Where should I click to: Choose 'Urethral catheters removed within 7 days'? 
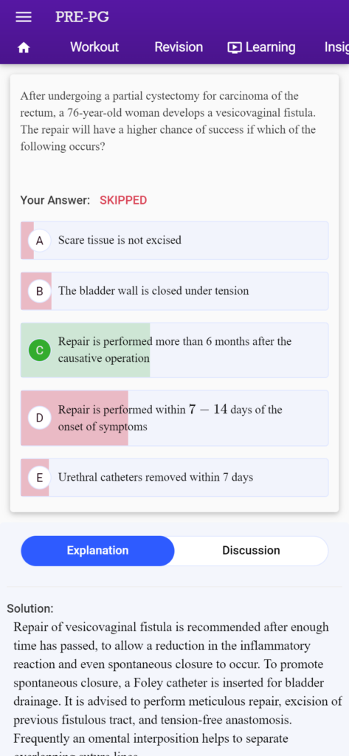[x=174, y=478]
